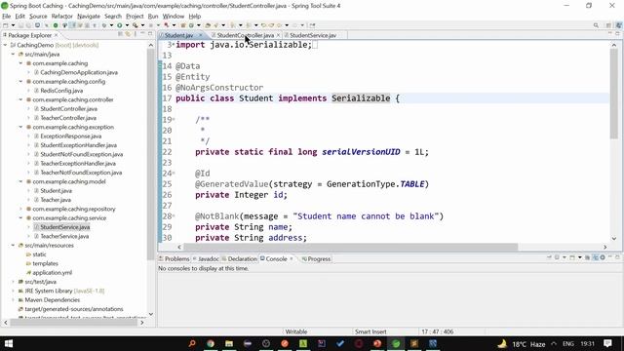Click the ENG language indicator
The height and width of the screenshot is (351, 624).
point(567,343)
